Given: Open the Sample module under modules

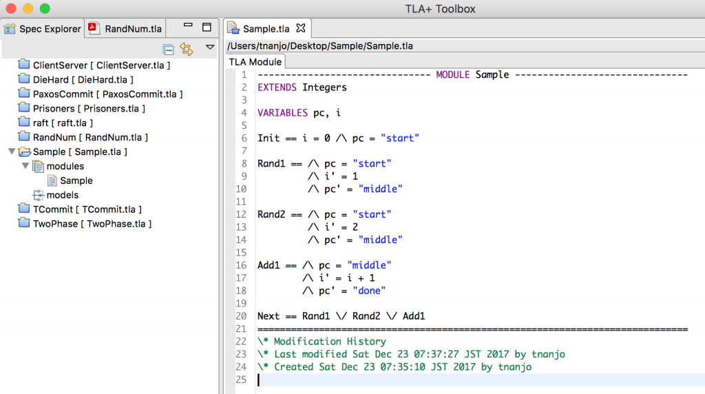Looking at the screenshot, I should click(x=76, y=180).
